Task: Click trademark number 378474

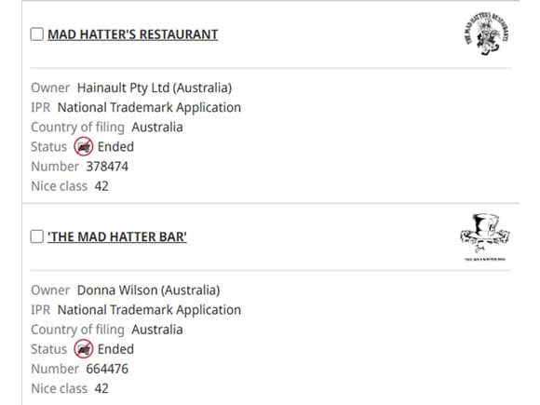Action: coord(107,167)
